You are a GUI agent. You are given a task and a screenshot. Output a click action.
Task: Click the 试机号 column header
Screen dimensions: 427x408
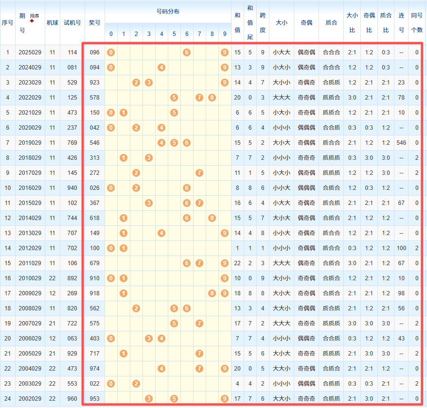72,22
